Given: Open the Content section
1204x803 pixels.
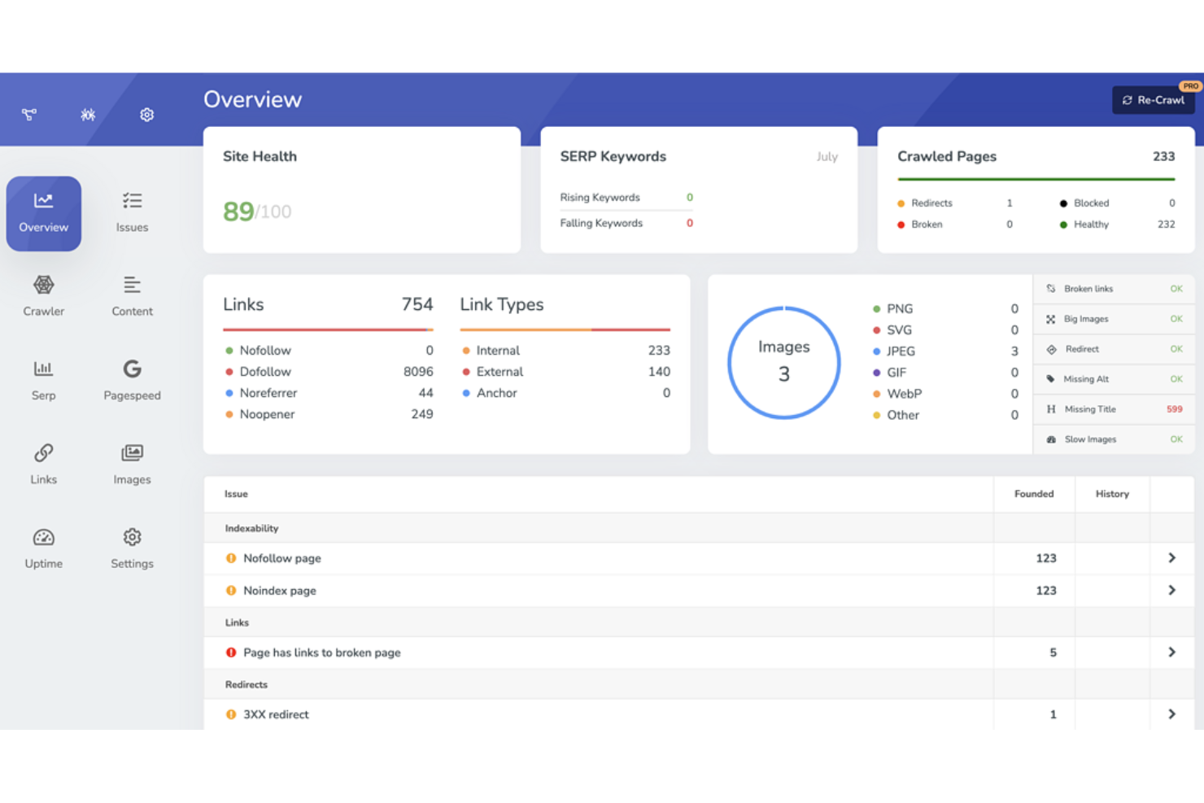Looking at the screenshot, I should (132, 296).
